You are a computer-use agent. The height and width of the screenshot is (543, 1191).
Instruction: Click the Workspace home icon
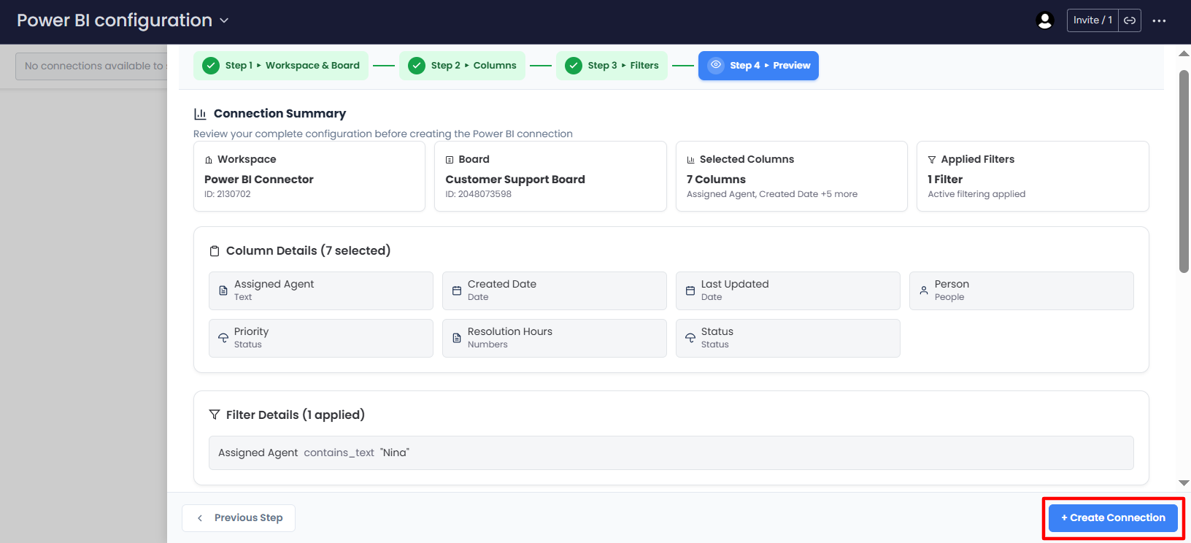[x=209, y=160]
